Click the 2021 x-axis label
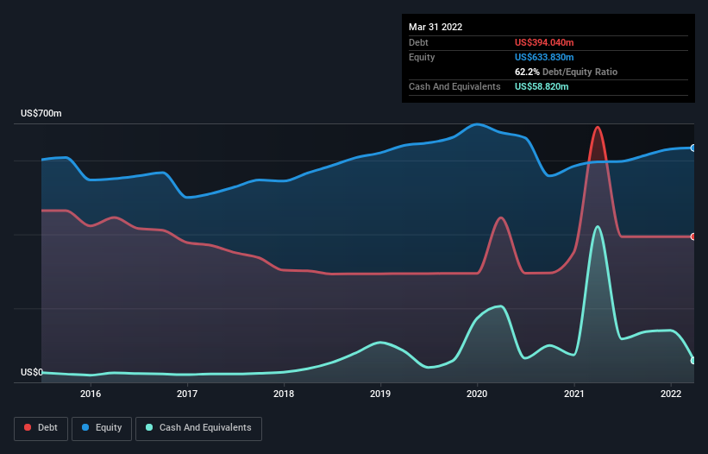 (574, 394)
